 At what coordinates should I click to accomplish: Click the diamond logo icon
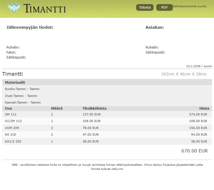click(14, 8)
